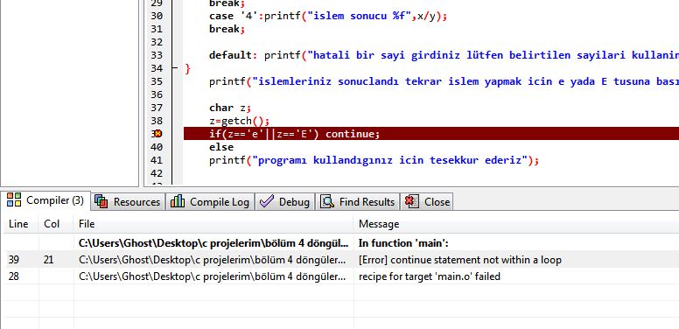Image resolution: width=679 pixels, height=329 pixels.
Task: Click the Debug checkmark icon
Action: tap(266, 201)
